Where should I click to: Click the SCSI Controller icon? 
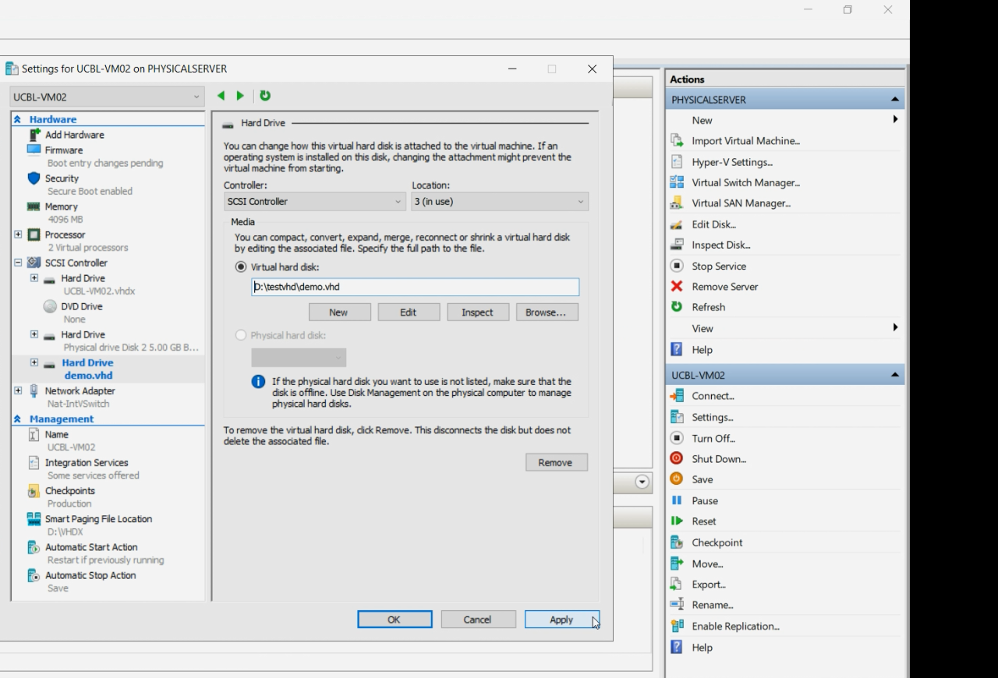[34, 263]
